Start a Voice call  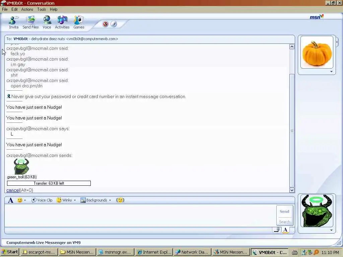[x=47, y=22]
